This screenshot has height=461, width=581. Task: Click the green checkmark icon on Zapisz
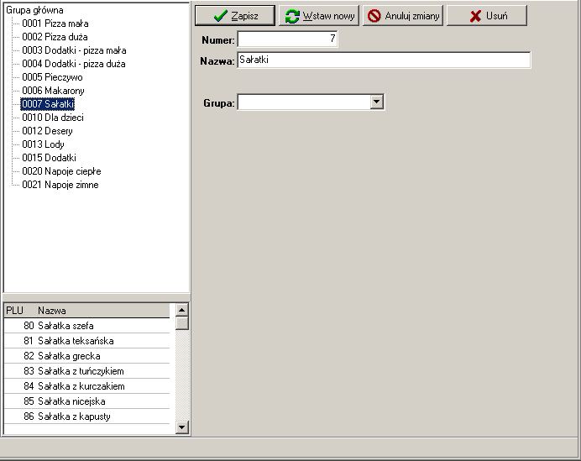(x=221, y=16)
